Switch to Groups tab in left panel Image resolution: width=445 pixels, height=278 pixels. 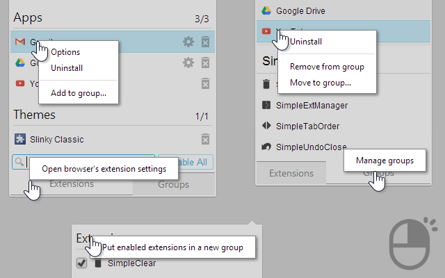click(173, 184)
